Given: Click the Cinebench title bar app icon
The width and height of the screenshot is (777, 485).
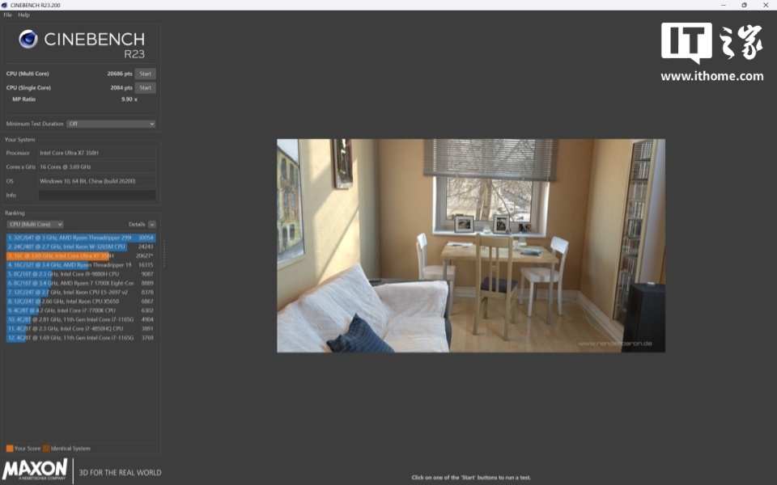Looking at the screenshot, I should pyautogui.click(x=5, y=5).
